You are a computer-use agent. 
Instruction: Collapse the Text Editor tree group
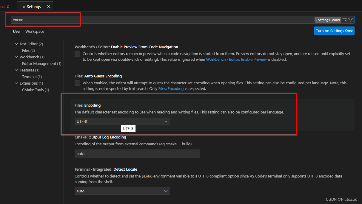(16, 44)
